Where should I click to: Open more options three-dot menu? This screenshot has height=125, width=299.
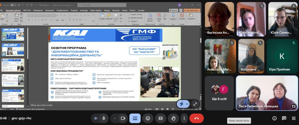tap(184, 118)
